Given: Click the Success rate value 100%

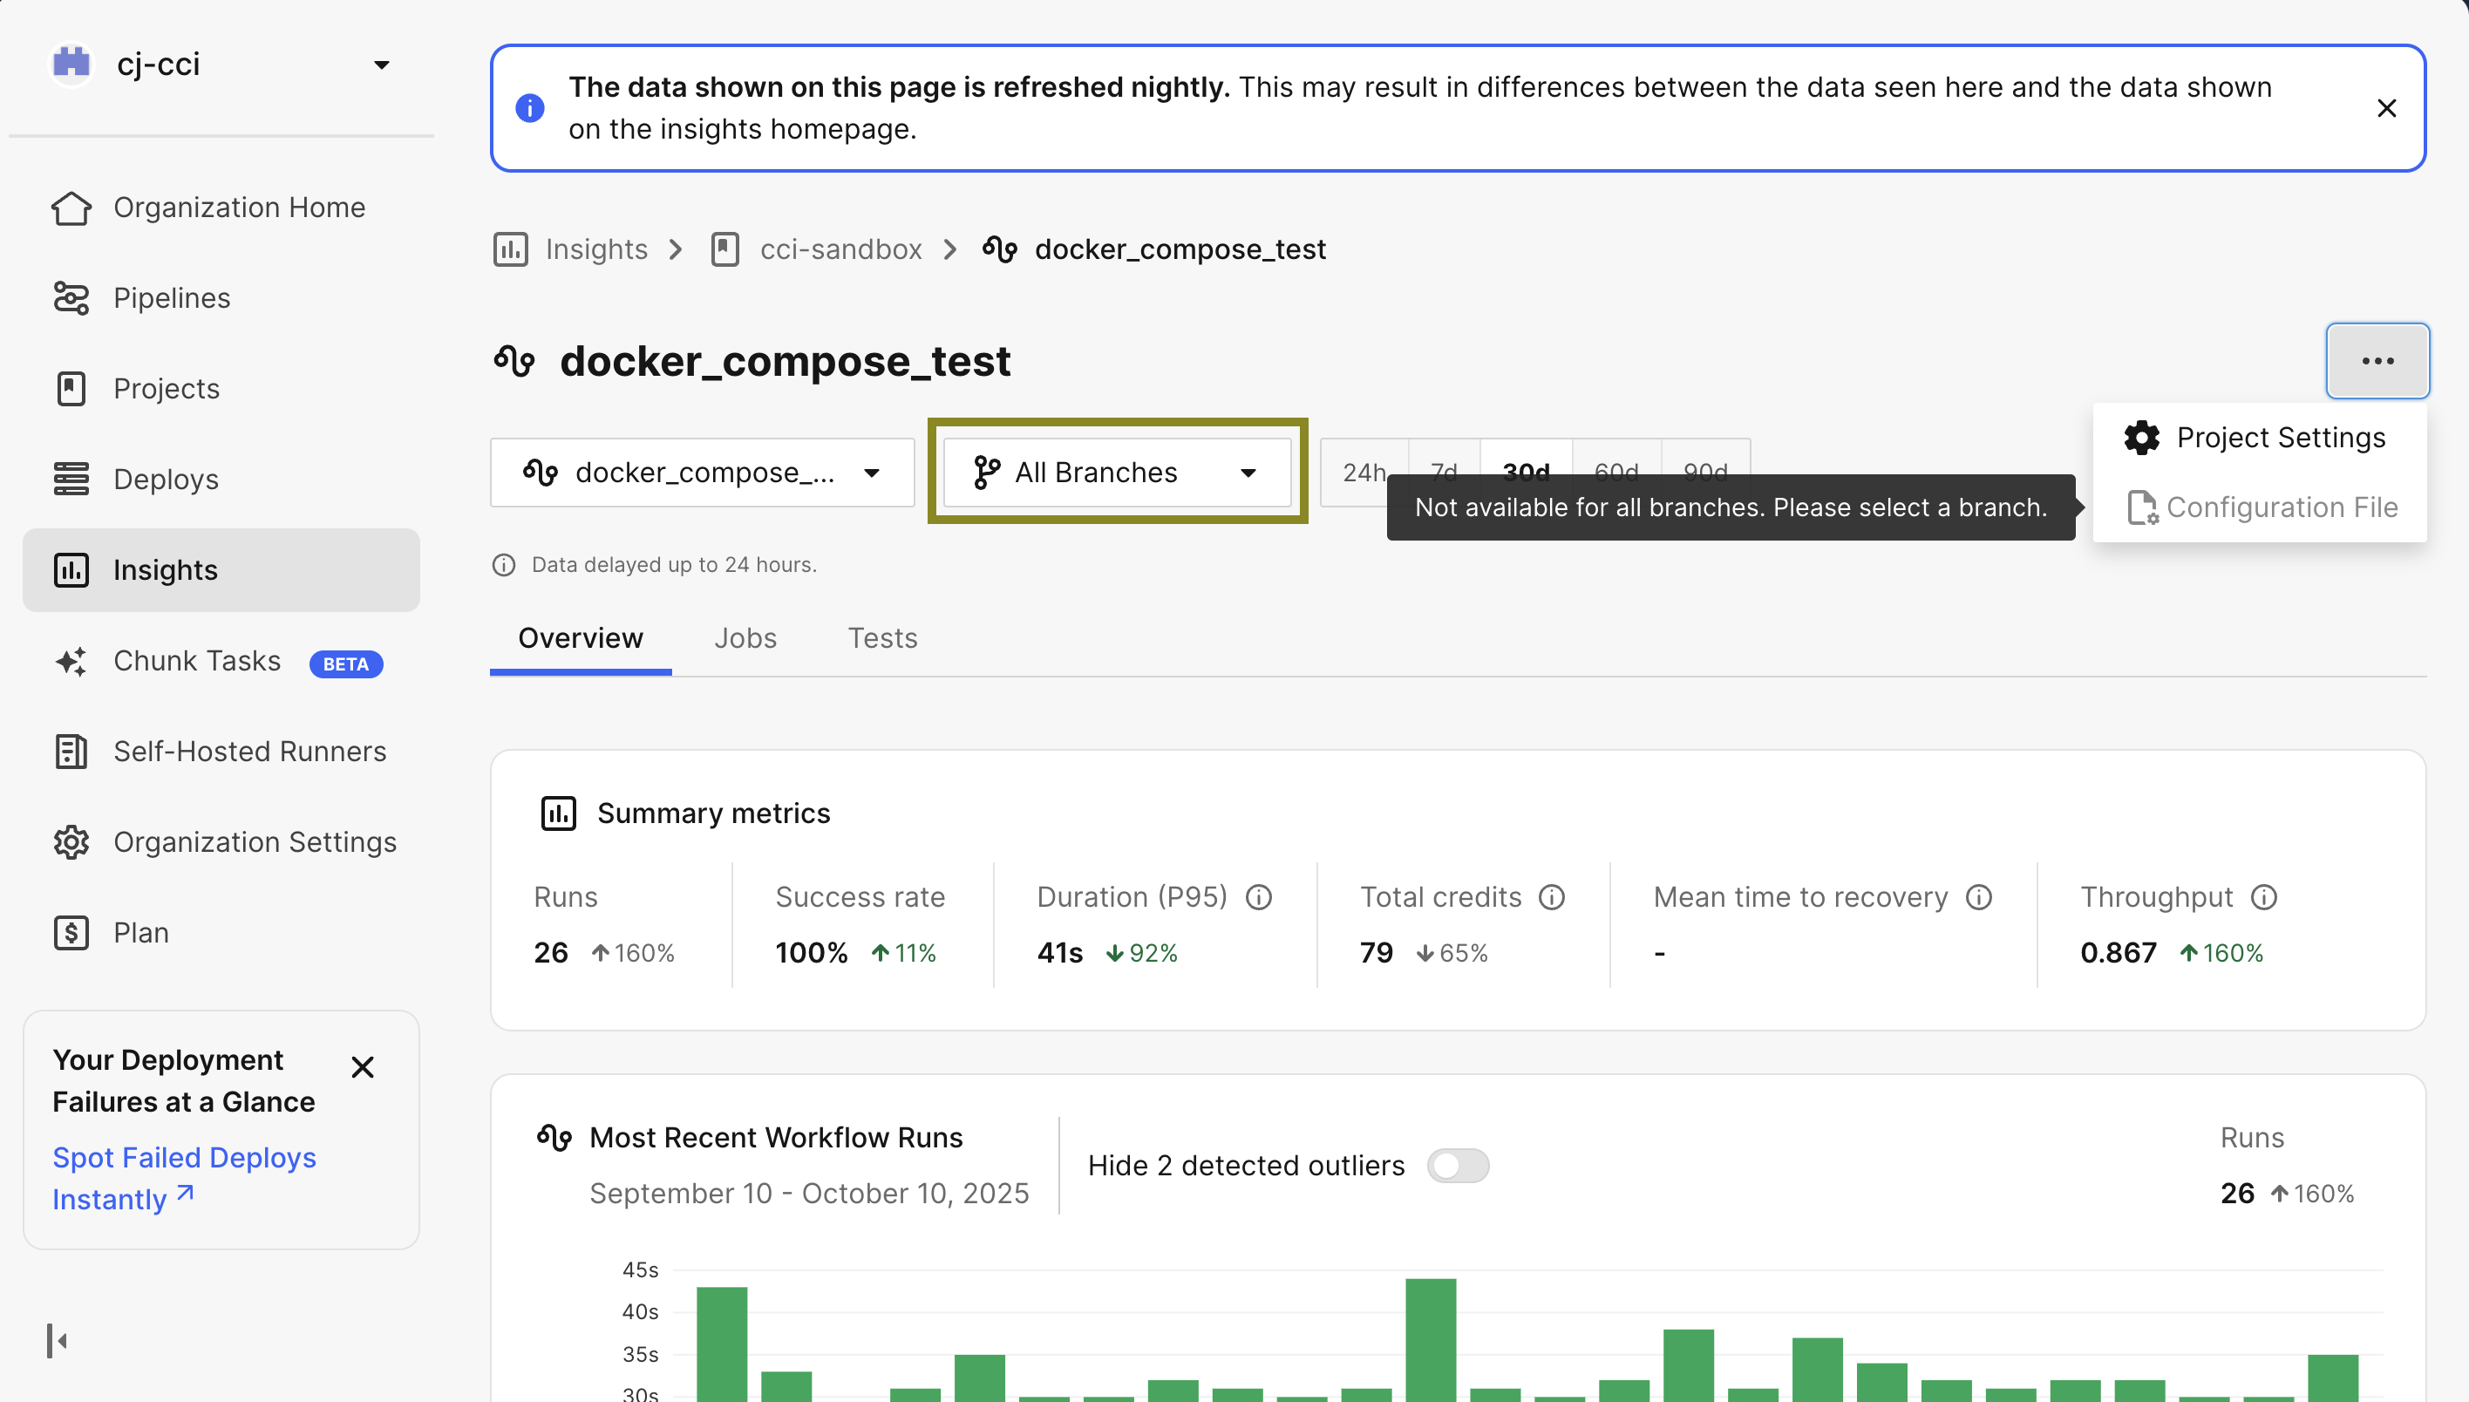Looking at the screenshot, I should point(812,953).
